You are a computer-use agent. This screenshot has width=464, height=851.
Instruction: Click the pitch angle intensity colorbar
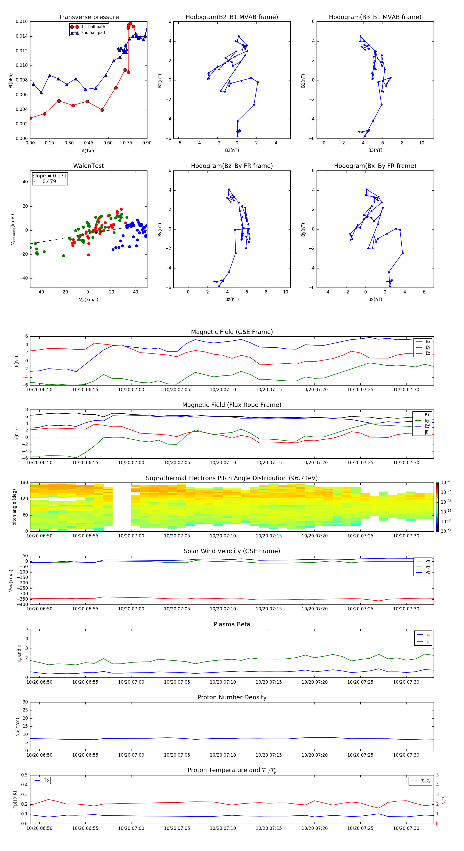coord(437,507)
